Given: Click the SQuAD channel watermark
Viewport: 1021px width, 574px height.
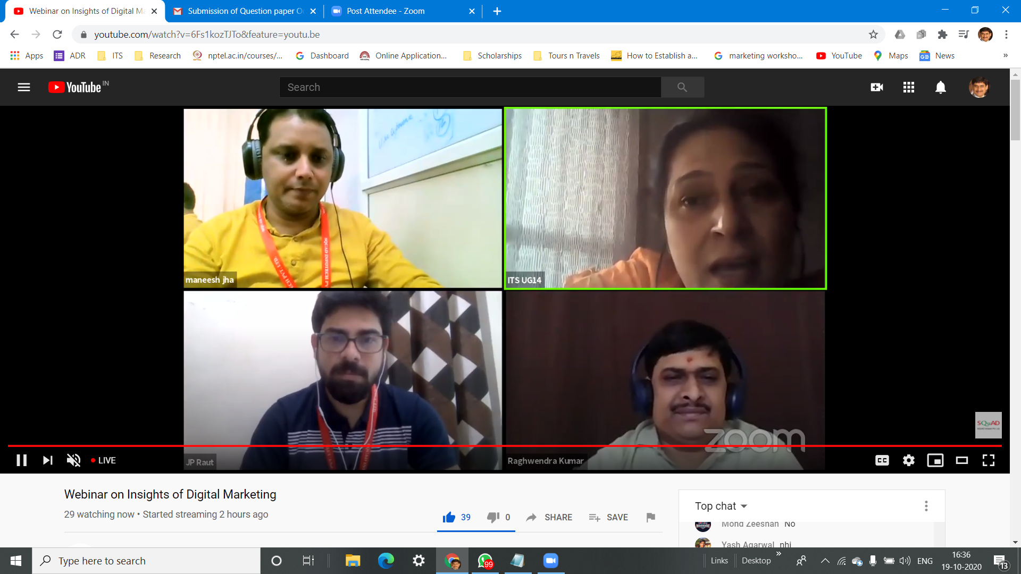Looking at the screenshot, I should point(988,425).
